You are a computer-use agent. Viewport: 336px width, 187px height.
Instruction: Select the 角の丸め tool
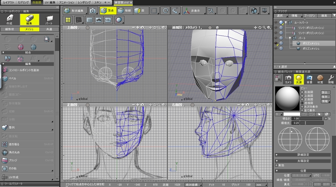(x=14, y=152)
